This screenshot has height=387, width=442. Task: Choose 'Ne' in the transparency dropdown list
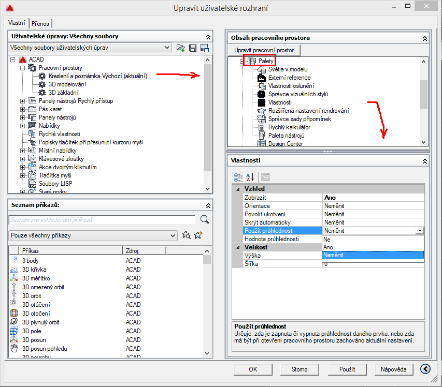point(327,240)
